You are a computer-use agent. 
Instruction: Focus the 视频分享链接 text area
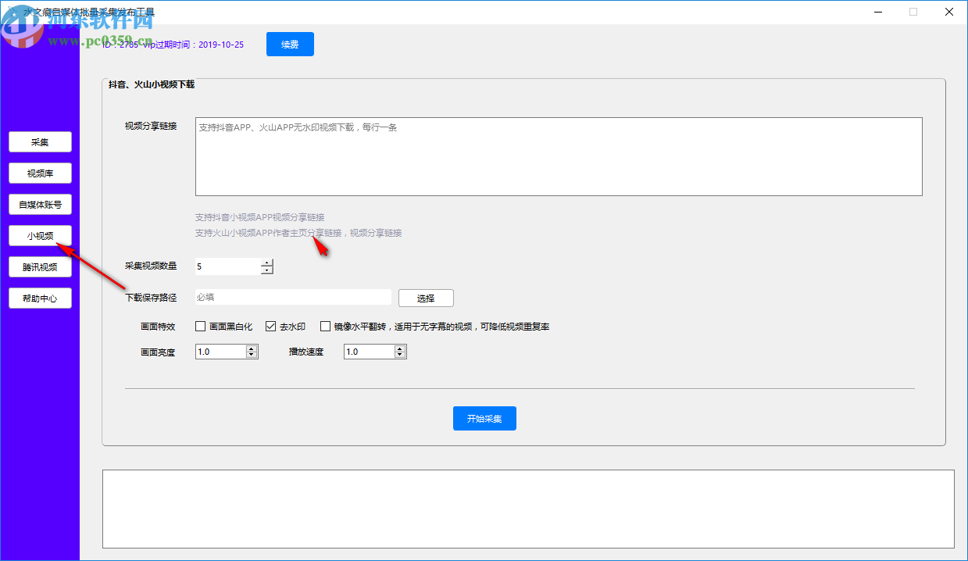coord(559,156)
